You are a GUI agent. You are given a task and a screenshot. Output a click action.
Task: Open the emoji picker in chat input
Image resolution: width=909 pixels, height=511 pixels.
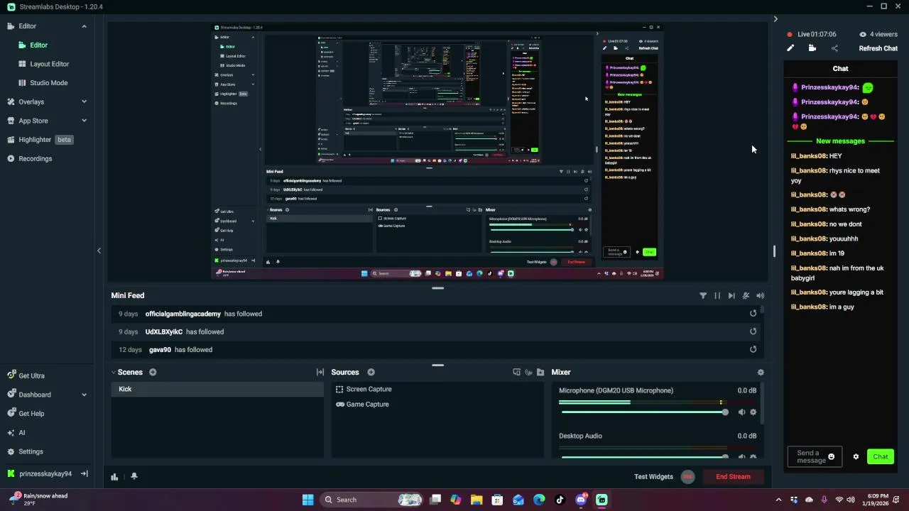[832, 457]
